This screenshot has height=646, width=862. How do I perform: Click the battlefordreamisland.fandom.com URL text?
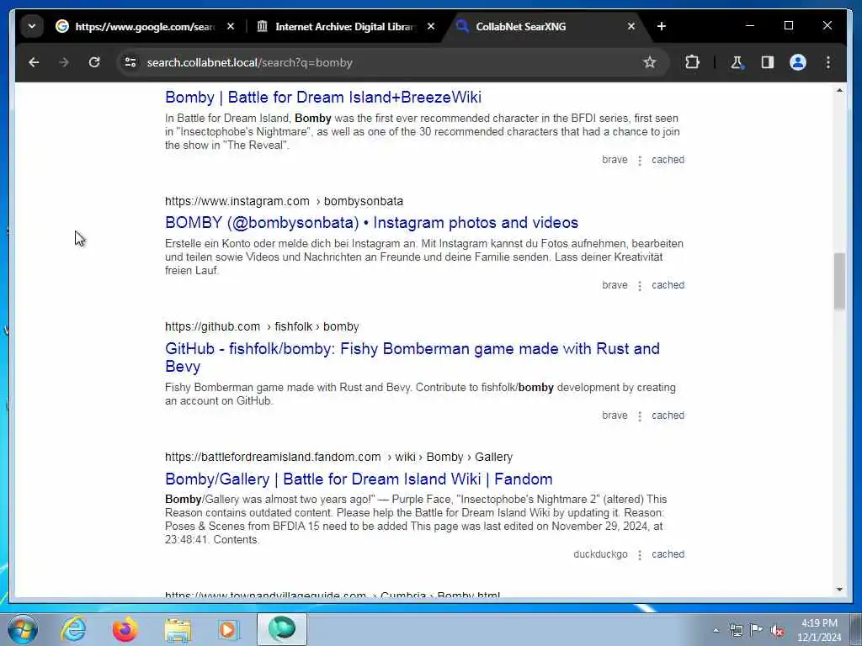338,457
